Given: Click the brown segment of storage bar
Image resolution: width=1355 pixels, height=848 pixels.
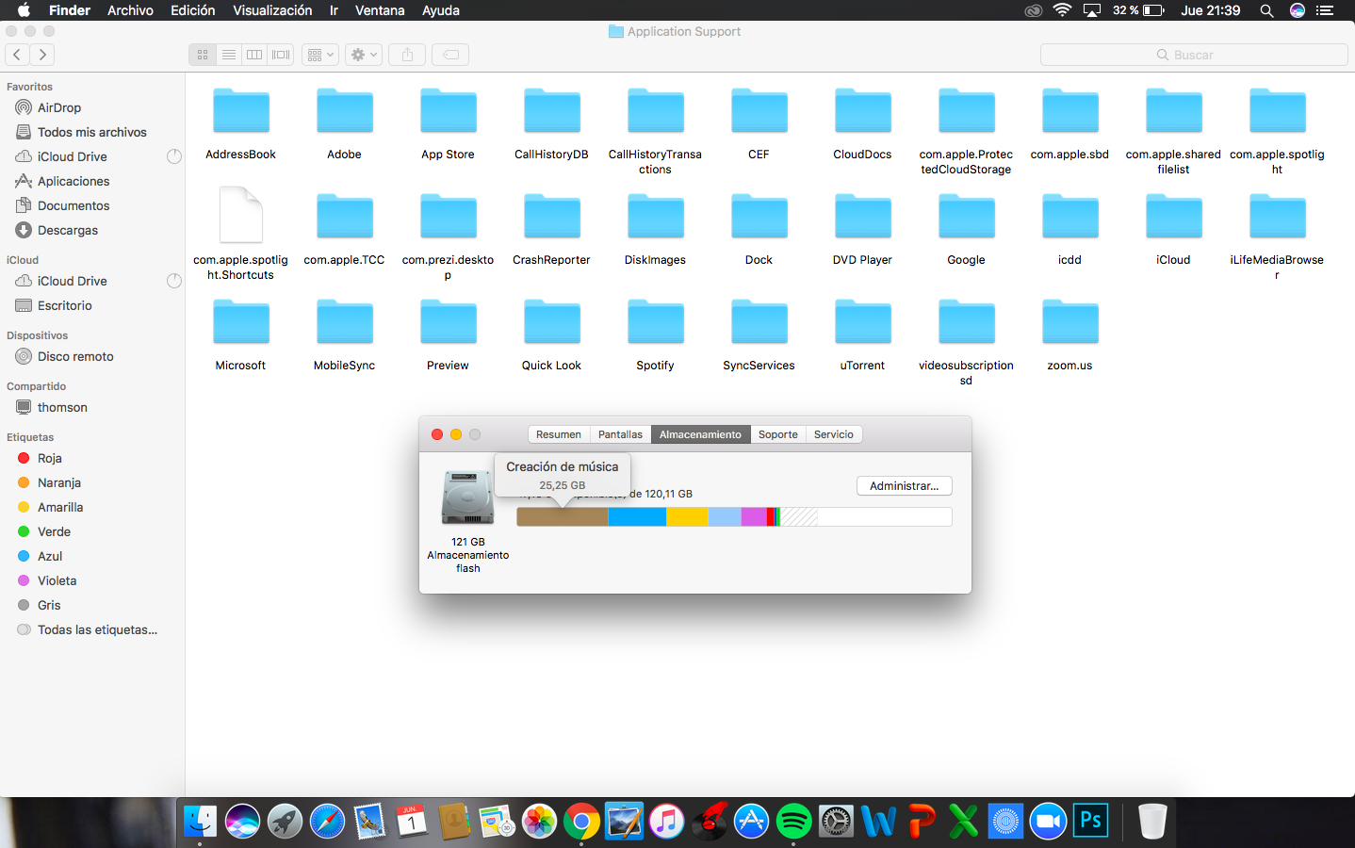Looking at the screenshot, I should [562, 516].
